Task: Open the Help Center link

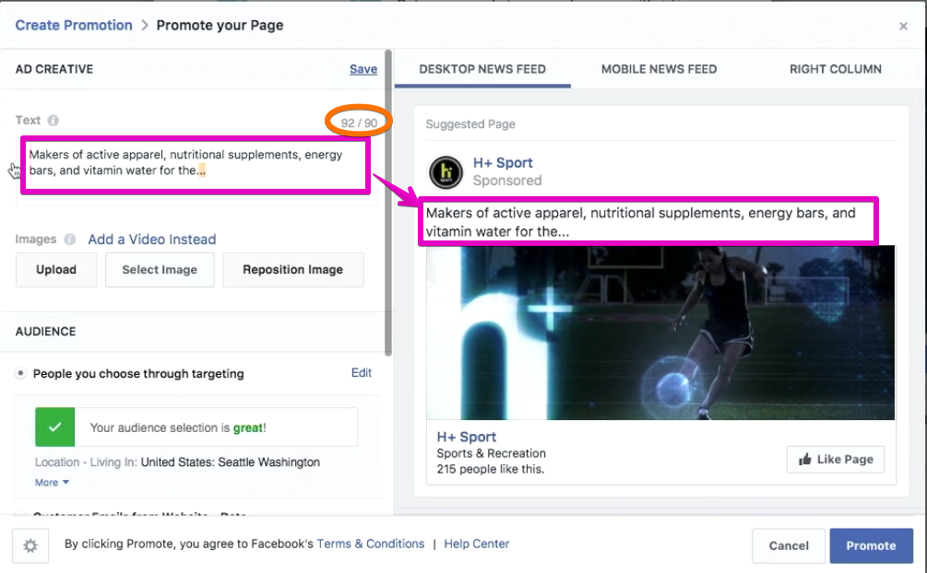Action: click(x=477, y=544)
